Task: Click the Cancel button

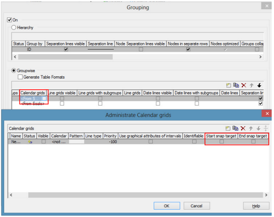Action: (196, 206)
